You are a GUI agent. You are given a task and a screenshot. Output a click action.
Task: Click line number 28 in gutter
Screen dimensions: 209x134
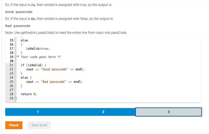tap(11, 94)
